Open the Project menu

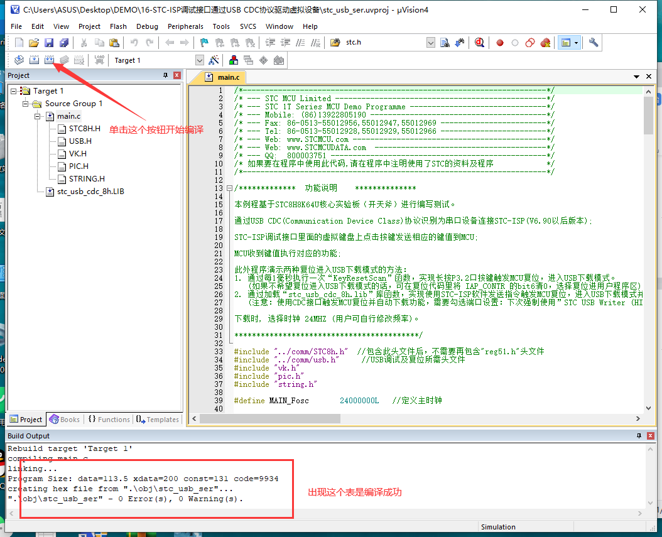pyautogui.click(x=90, y=26)
